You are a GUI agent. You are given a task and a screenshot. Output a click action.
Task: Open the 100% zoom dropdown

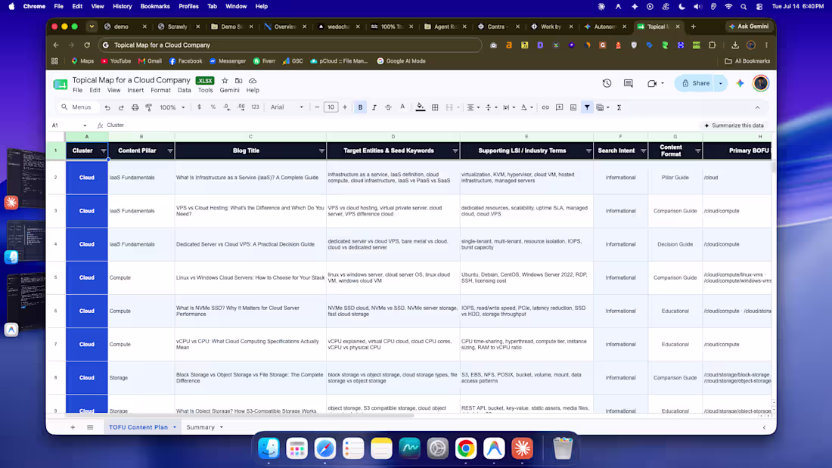(172, 107)
